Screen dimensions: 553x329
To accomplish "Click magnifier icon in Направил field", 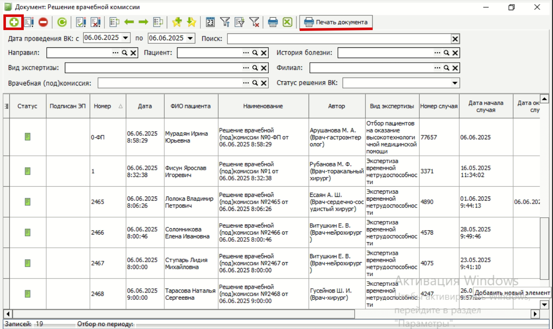I will point(125,53).
